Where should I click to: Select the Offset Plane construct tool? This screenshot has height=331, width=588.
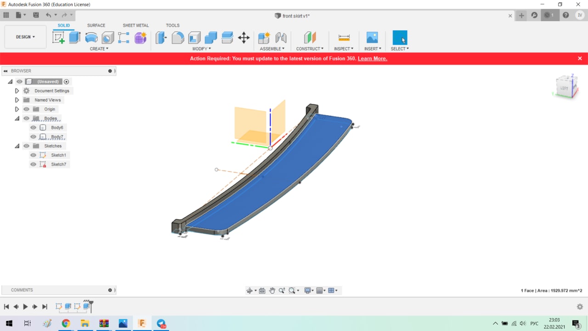tap(310, 38)
